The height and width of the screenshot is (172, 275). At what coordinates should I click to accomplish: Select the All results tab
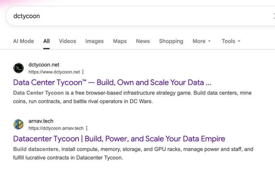click(x=47, y=41)
